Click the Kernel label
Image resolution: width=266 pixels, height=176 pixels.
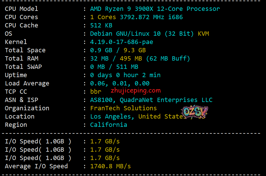[x=16, y=42]
